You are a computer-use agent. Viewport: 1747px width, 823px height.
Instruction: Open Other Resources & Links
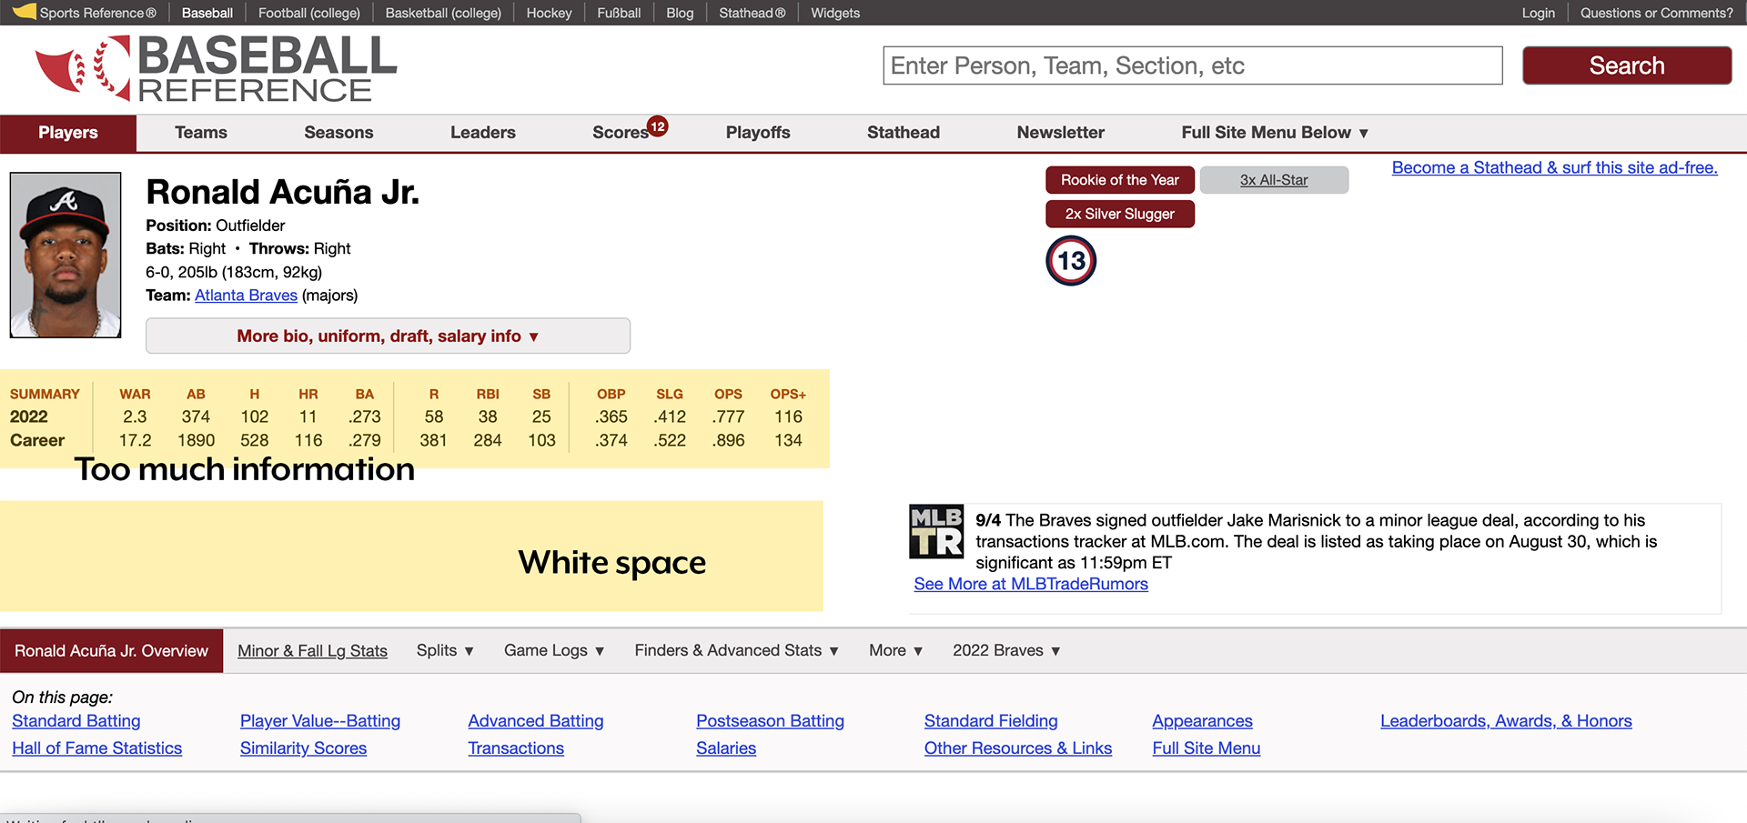point(1018,748)
